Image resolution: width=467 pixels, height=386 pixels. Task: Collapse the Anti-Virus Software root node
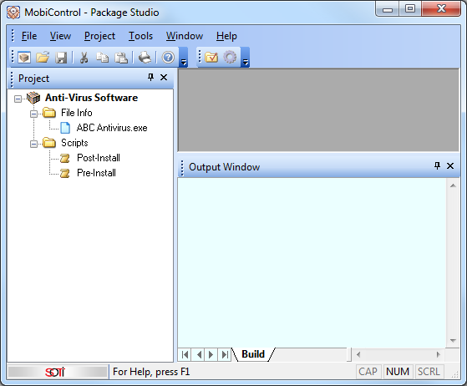tap(18, 99)
